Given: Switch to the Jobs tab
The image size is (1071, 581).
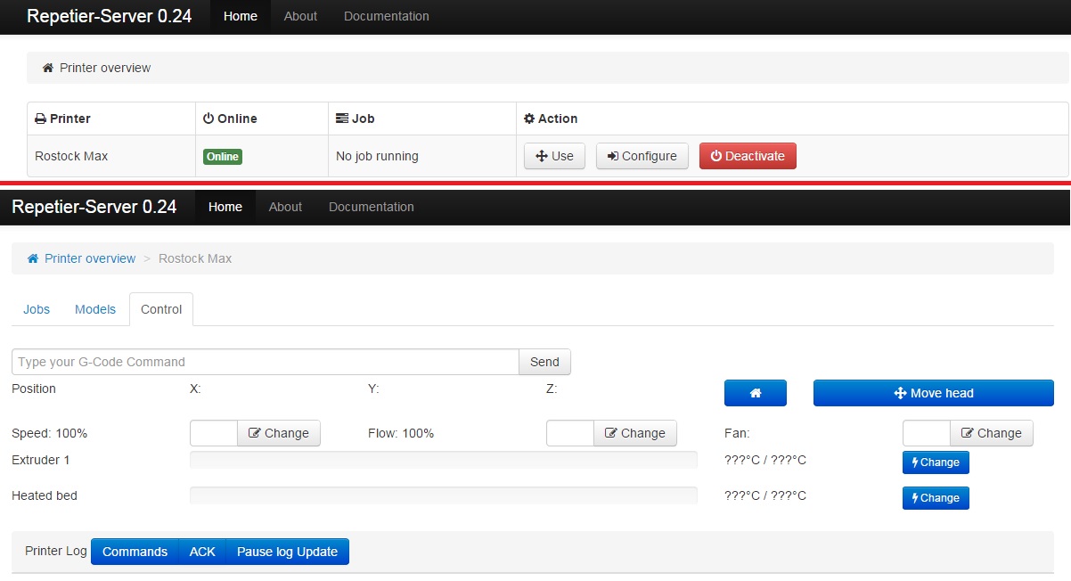Looking at the screenshot, I should tap(37, 309).
